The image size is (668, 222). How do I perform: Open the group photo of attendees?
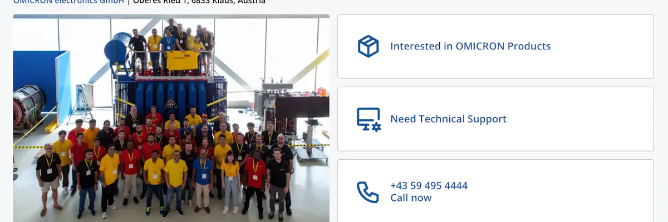pos(171,118)
